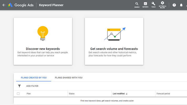View notifications bell
The image size is (187, 105).
click(x=181, y=5)
